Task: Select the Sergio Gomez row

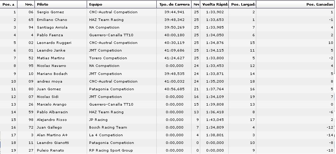Action: (167, 12)
